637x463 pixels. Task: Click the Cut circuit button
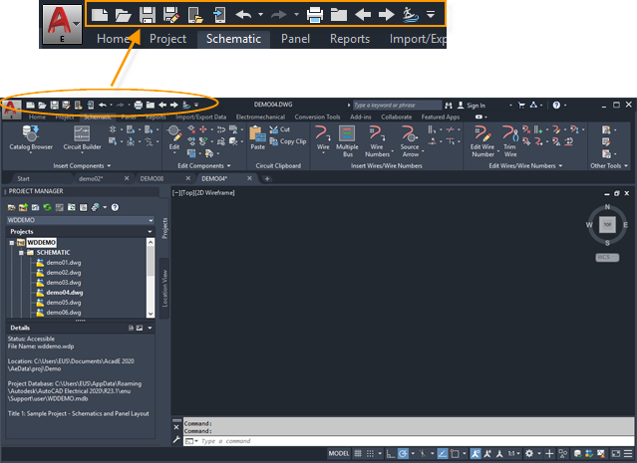point(280,129)
